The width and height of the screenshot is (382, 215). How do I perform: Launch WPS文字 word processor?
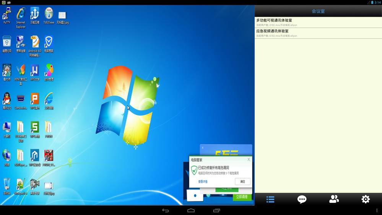click(x=35, y=72)
